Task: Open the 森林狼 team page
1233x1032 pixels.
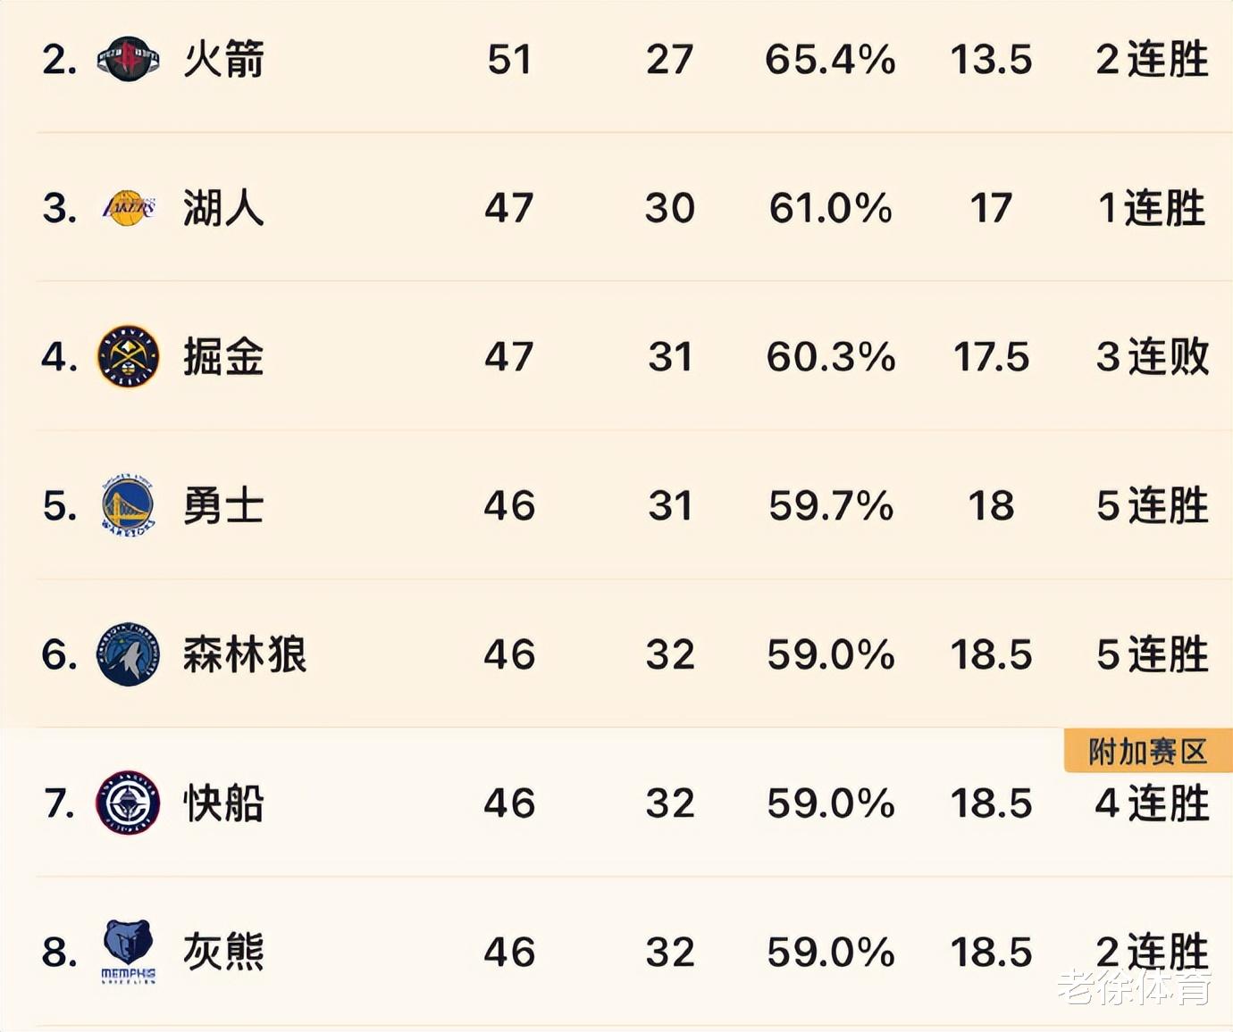Action: click(x=245, y=654)
